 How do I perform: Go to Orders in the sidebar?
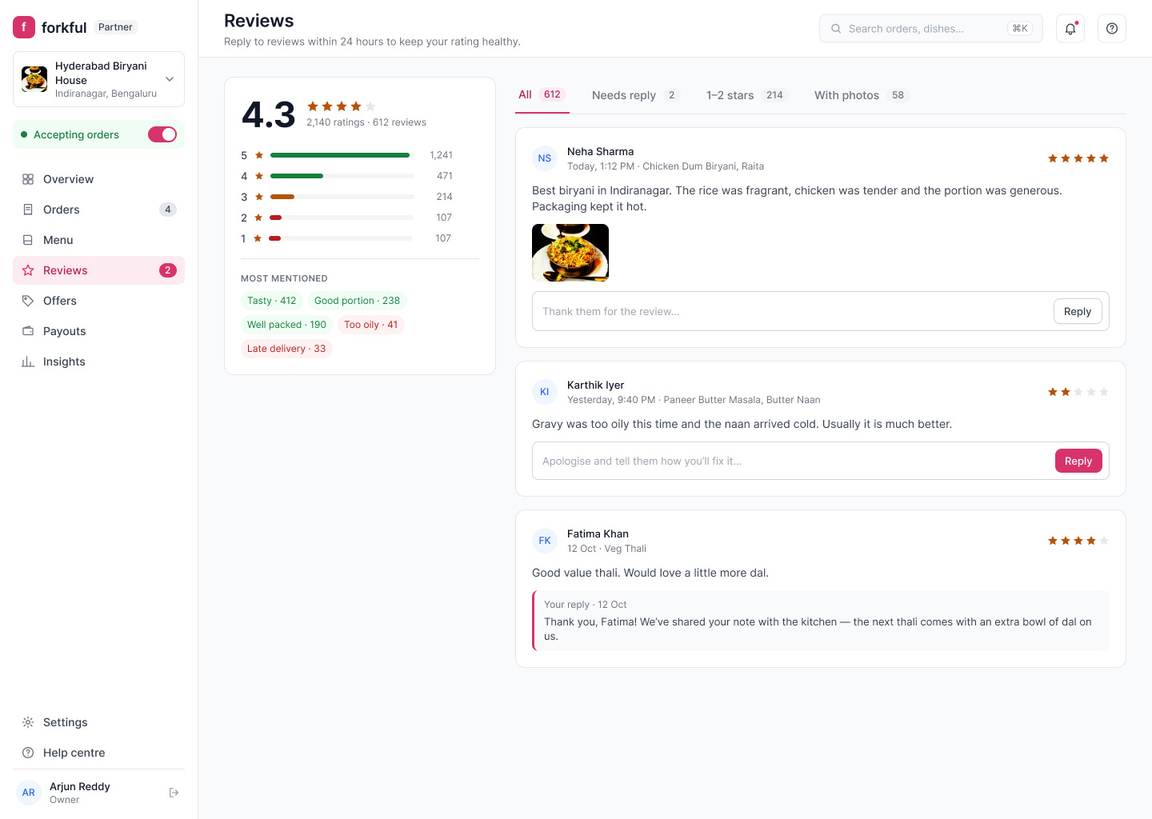pos(98,210)
